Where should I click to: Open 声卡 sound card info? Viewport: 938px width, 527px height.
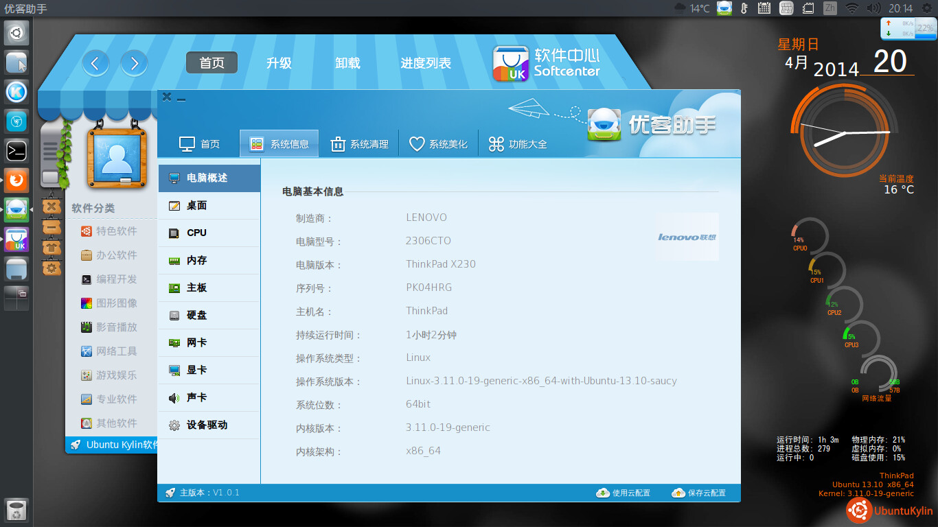[x=196, y=397]
